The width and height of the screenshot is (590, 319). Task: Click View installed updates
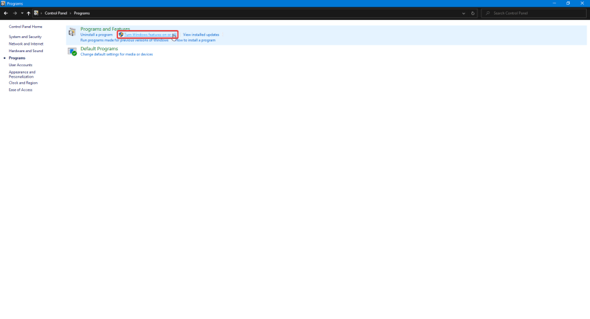coord(201,35)
